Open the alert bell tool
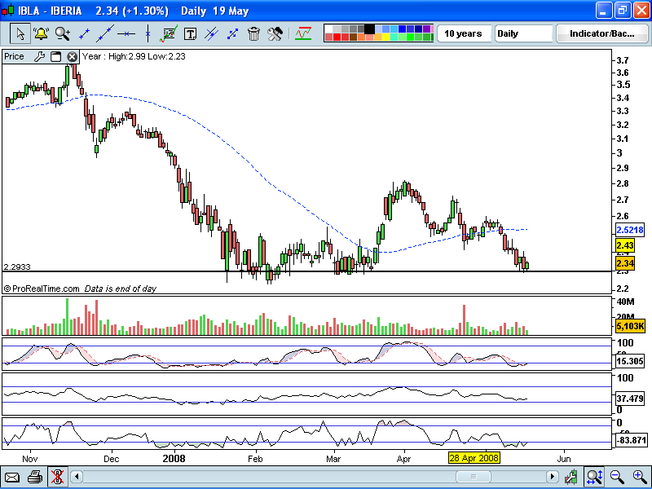The width and height of the screenshot is (652, 489). point(41,33)
